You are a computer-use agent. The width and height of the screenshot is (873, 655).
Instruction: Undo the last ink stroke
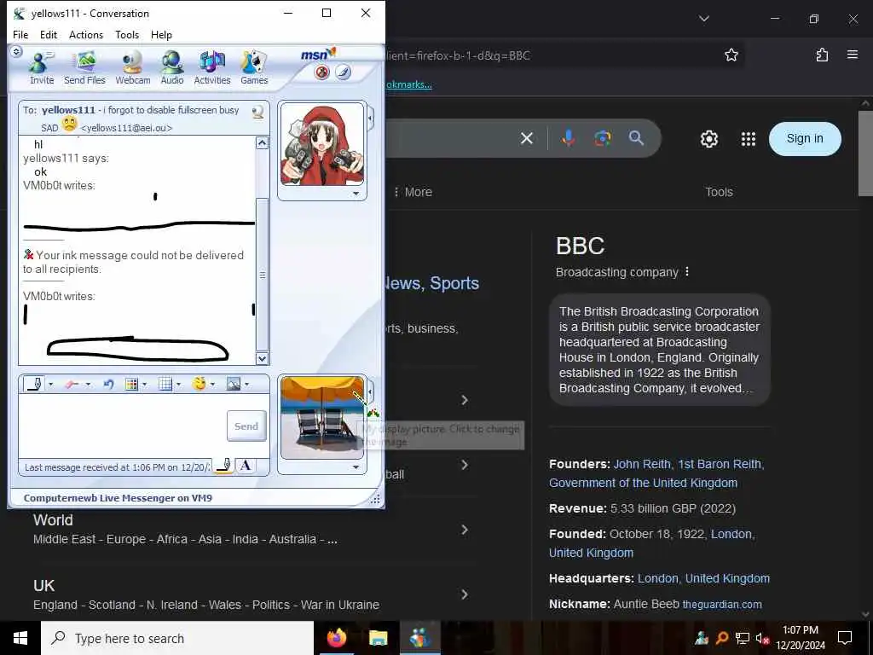click(x=108, y=385)
